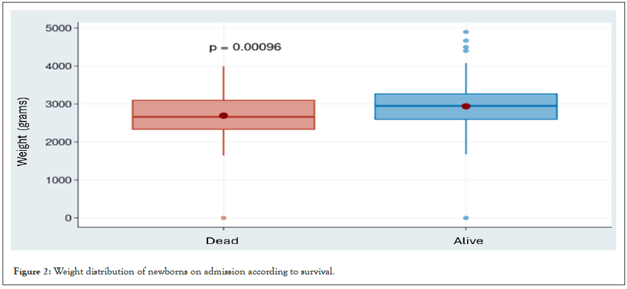Click the Dead category label on x-axis
The width and height of the screenshot is (627, 289).
[222, 241]
